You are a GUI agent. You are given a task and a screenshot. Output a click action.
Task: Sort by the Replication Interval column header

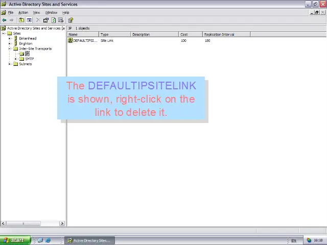[226, 34]
